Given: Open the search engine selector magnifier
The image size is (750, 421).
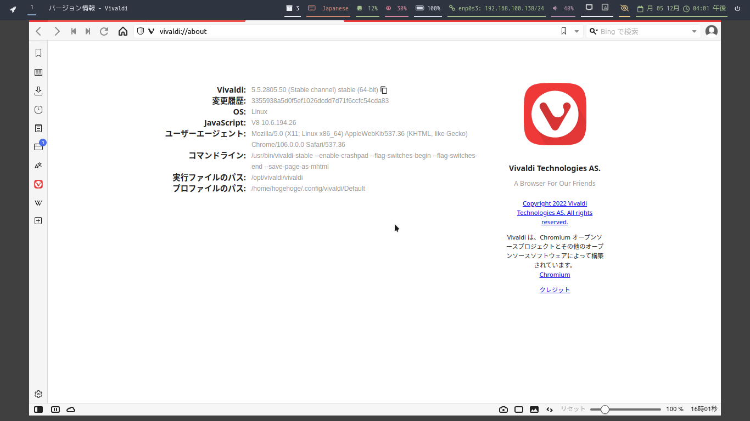Looking at the screenshot, I should coord(594,31).
